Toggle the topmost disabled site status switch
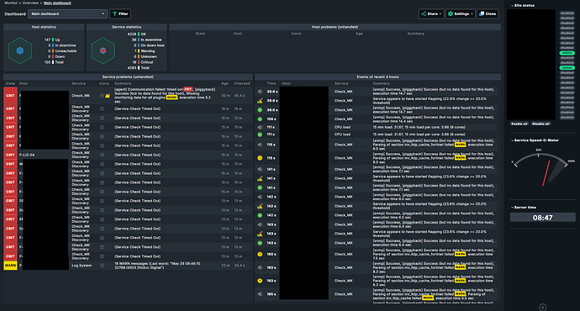Screen dimensions: 580x311 pyautogui.click(x=567, y=13)
